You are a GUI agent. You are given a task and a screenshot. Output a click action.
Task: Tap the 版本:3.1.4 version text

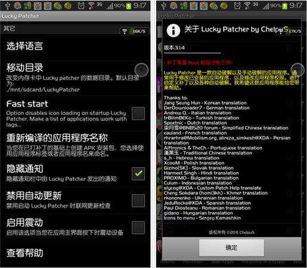(174, 48)
